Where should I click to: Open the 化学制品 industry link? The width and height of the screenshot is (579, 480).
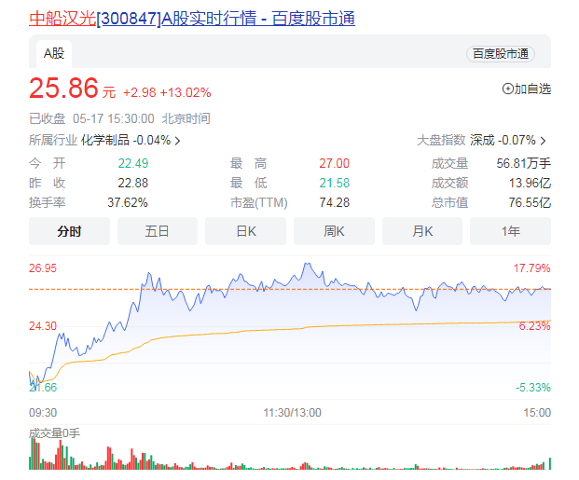[105, 141]
